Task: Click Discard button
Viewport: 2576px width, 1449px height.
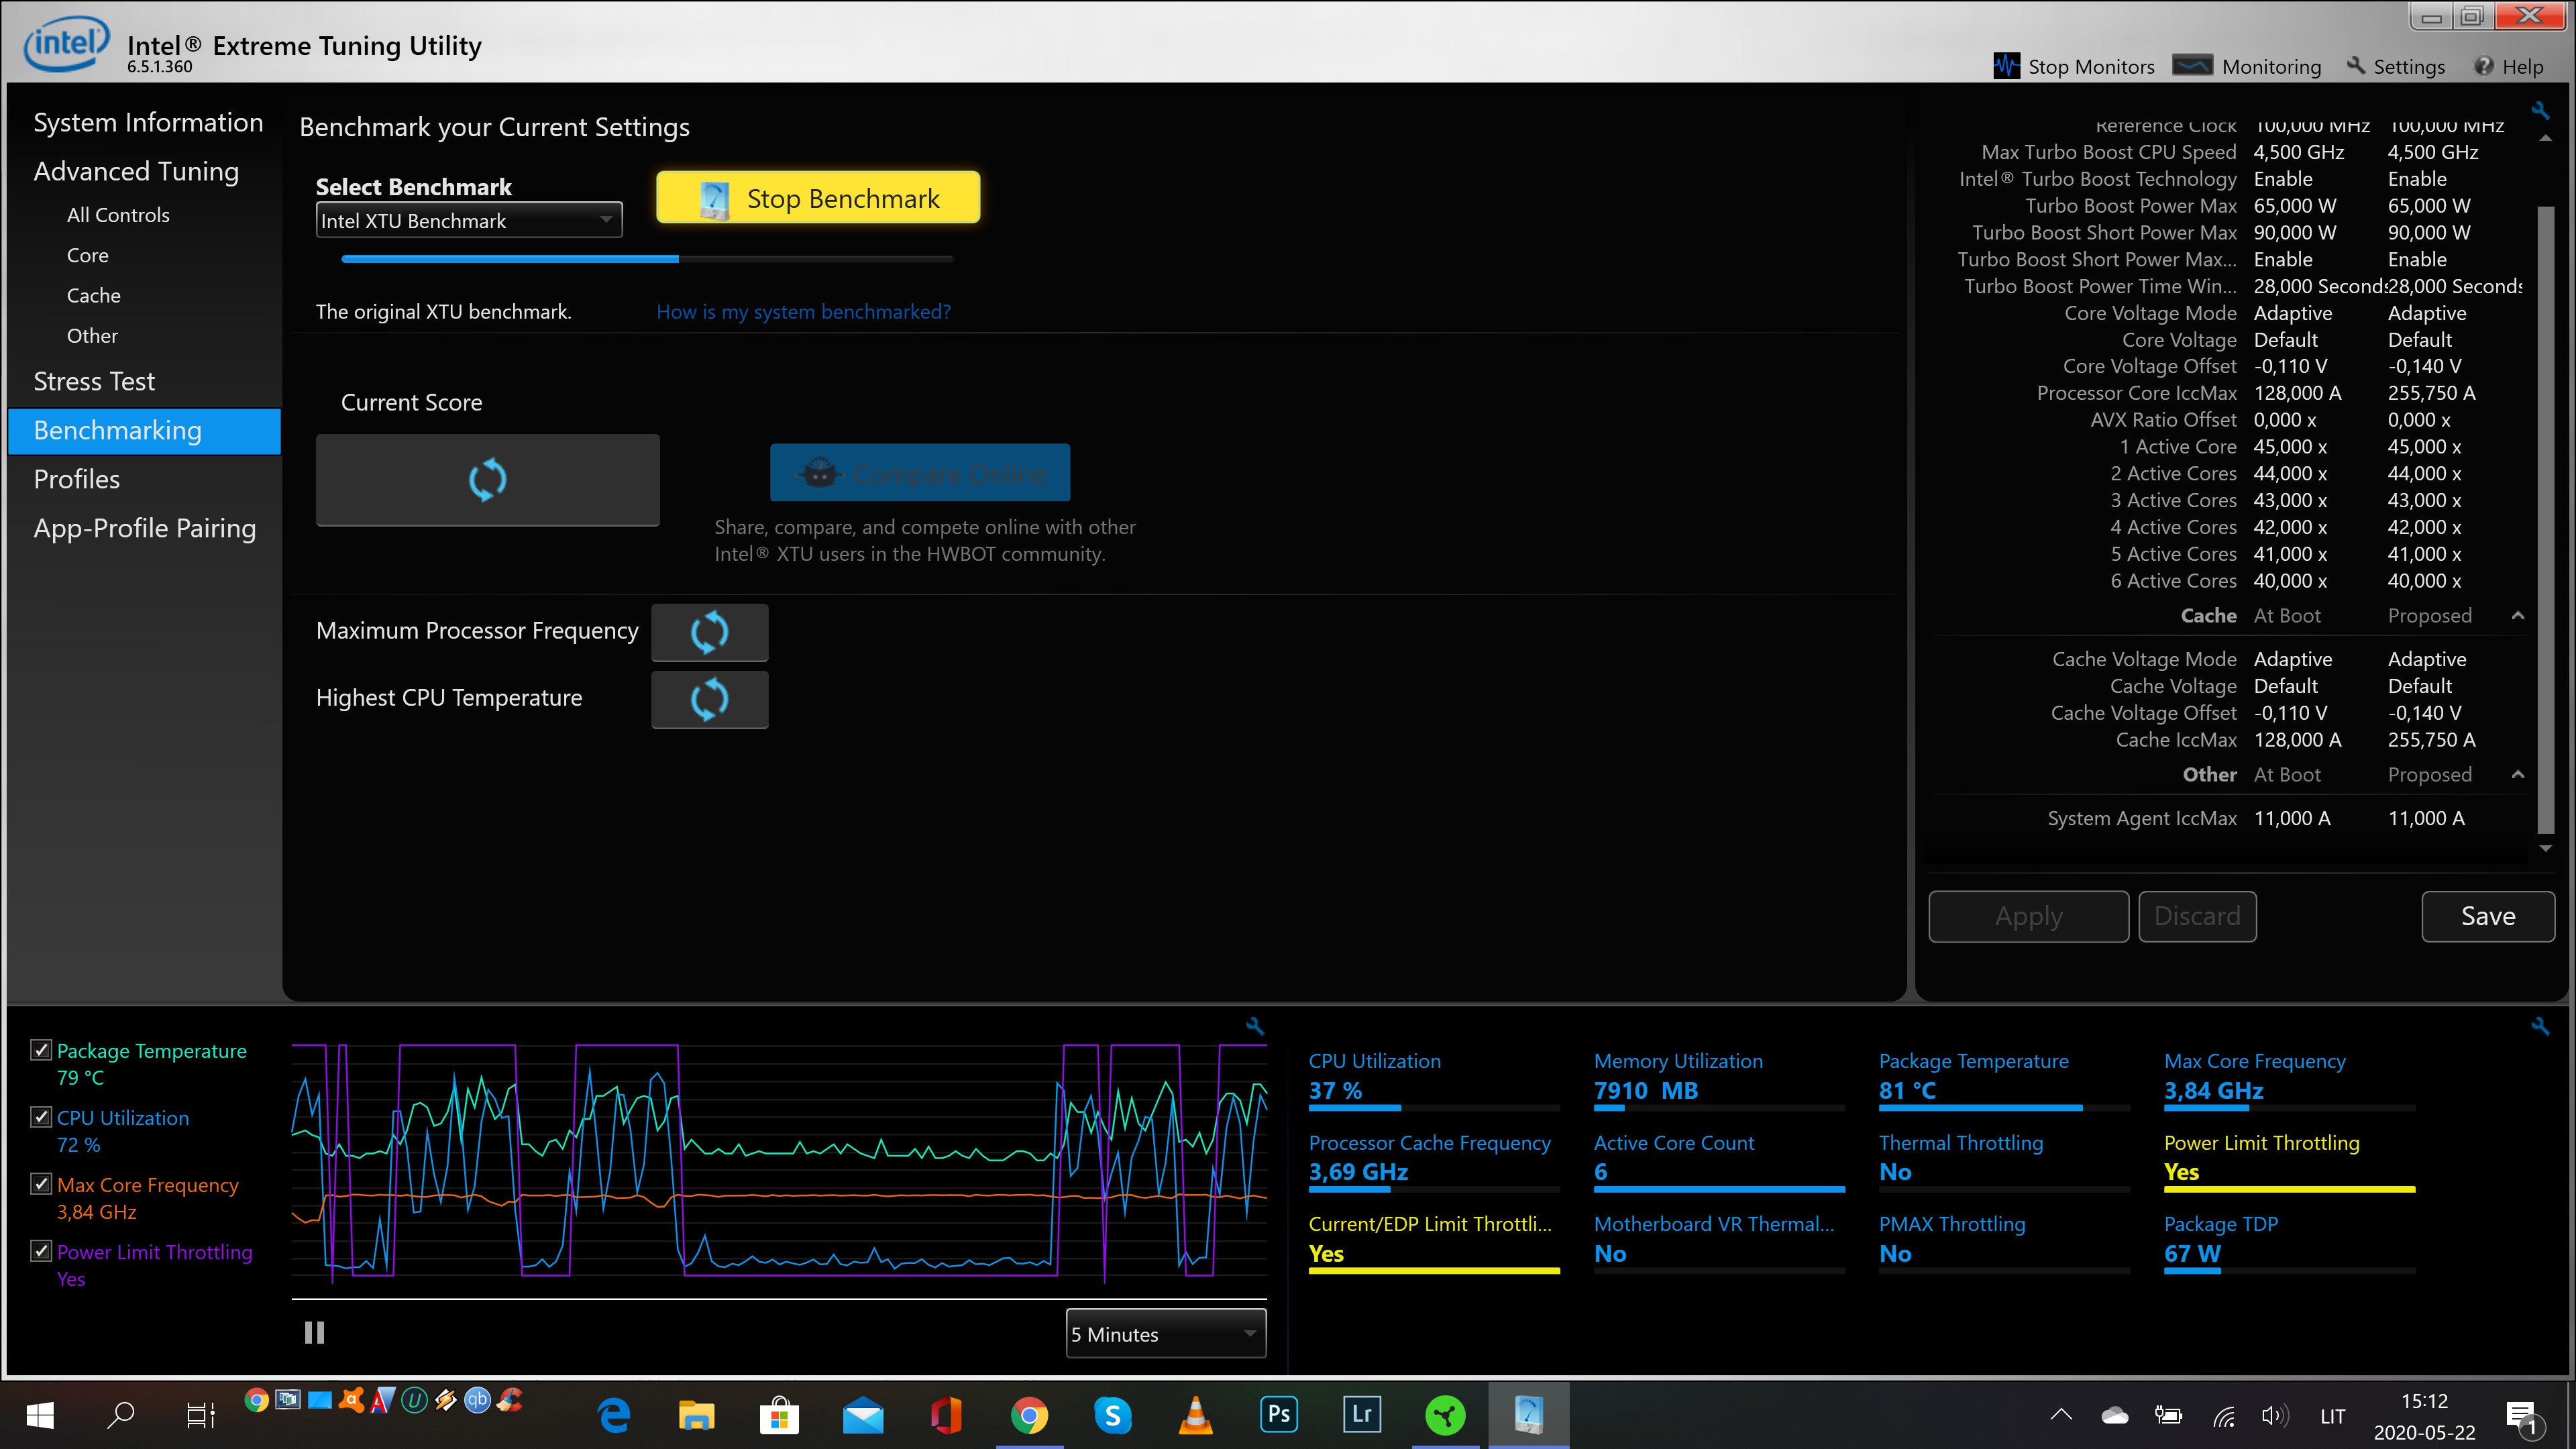Action: point(2197,916)
